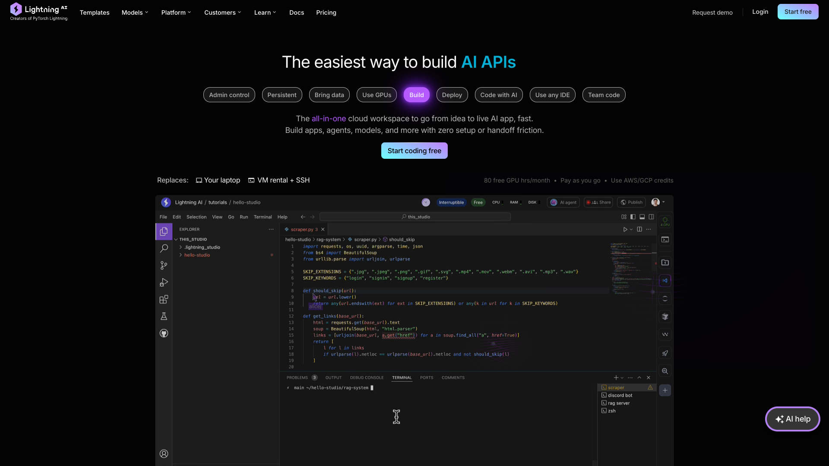The image size is (829, 466).
Task: Select the Explorer icon in the activity bar
Action: pos(164,231)
